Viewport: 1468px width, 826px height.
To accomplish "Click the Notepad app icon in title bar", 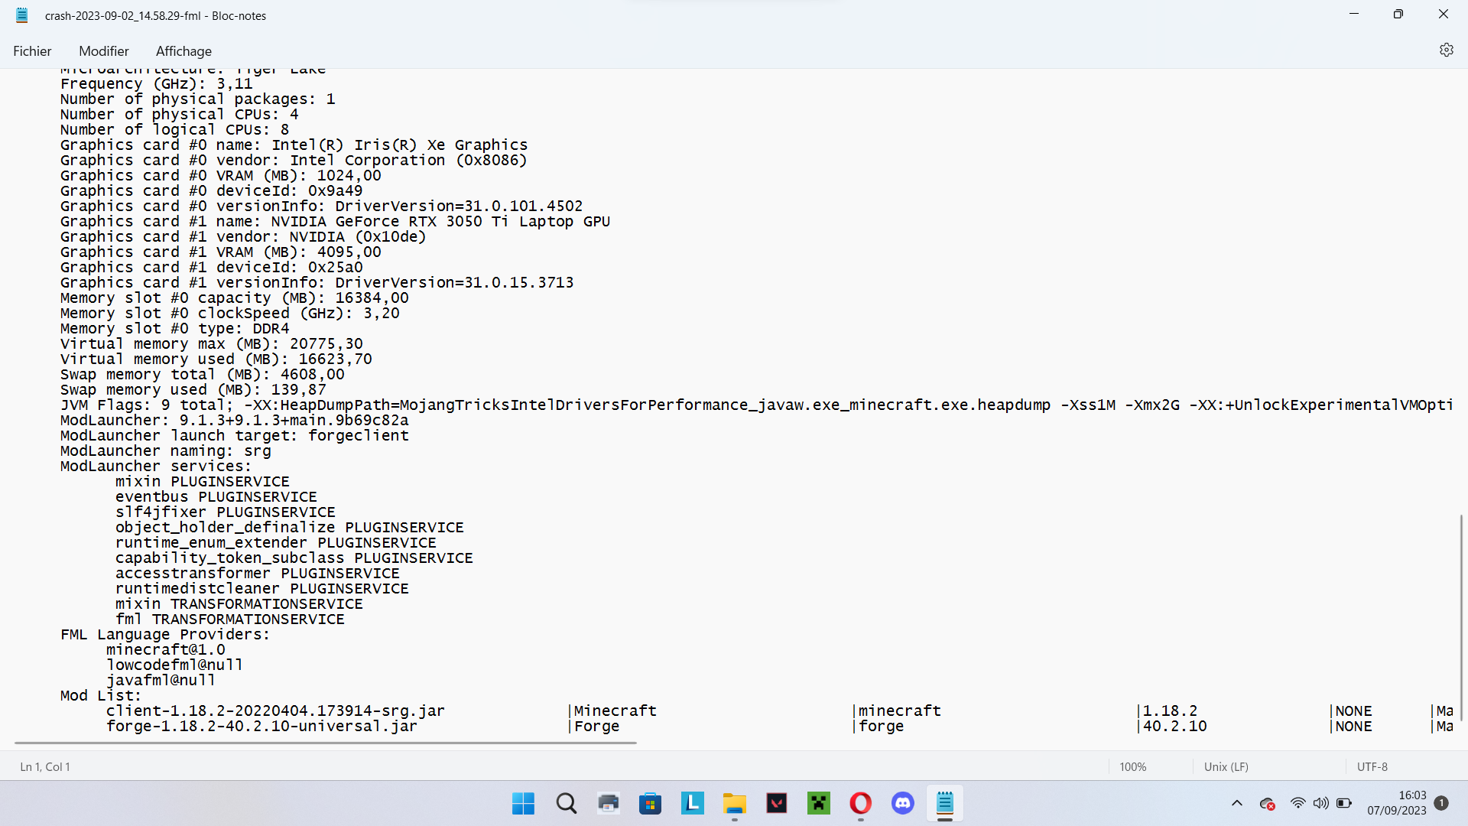I will pyautogui.click(x=22, y=15).
